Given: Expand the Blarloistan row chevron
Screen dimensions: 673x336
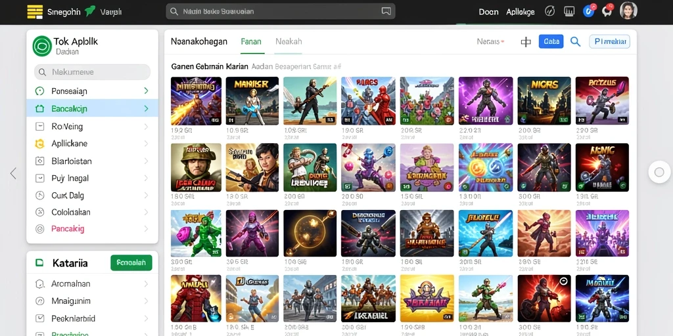Looking at the screenshot, I should coord(147,161).
